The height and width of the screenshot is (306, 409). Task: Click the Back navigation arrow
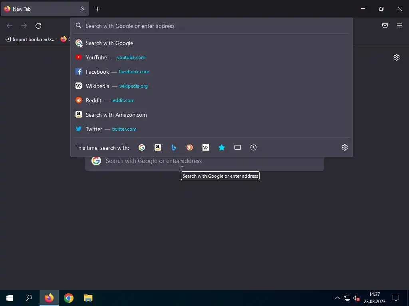10,26
